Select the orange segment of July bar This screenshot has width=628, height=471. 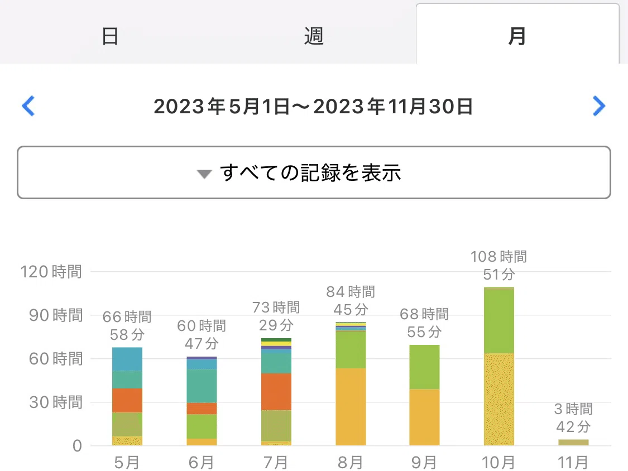tap(276, 392)
